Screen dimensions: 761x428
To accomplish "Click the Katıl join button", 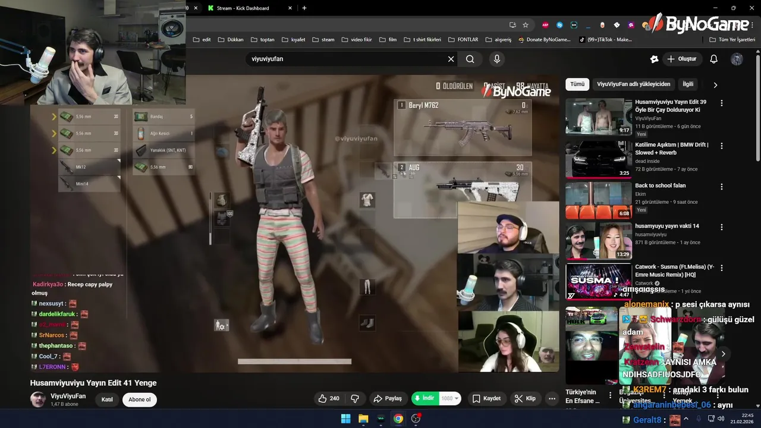I will [107, 399].
